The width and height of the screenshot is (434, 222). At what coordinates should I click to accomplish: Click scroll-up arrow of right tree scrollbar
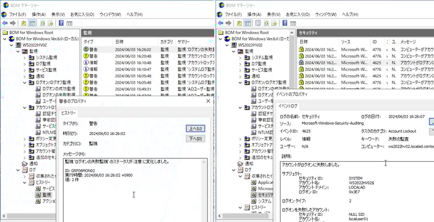click(x=292, y=32)
